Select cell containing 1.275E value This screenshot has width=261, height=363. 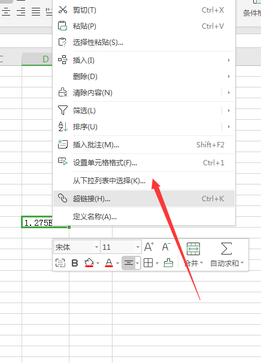tap(37, 222)
